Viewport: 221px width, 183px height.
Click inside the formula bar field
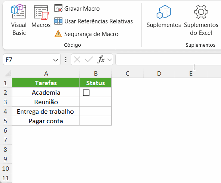[x=168, y=59]
